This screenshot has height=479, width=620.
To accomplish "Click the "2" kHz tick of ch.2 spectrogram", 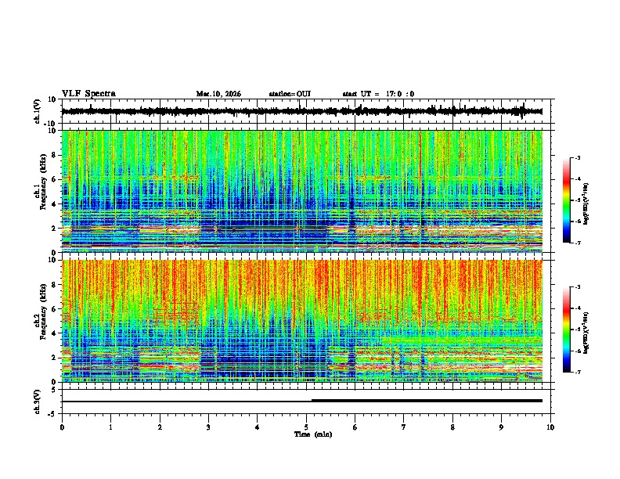I will click(x=54, y=358).
